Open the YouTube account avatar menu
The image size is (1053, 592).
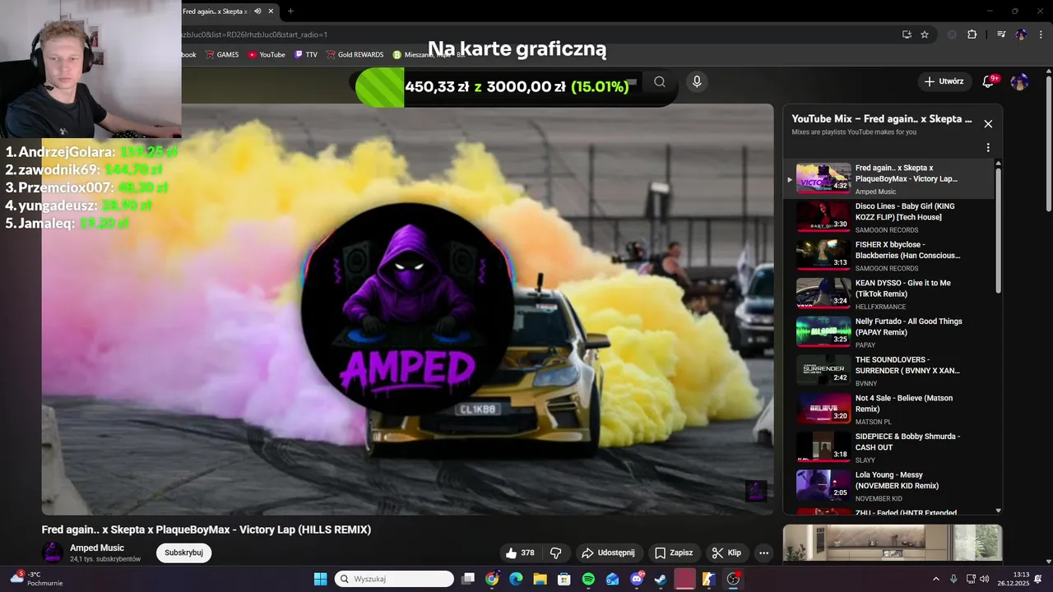pyautogui.click(x=1019, y=81)
